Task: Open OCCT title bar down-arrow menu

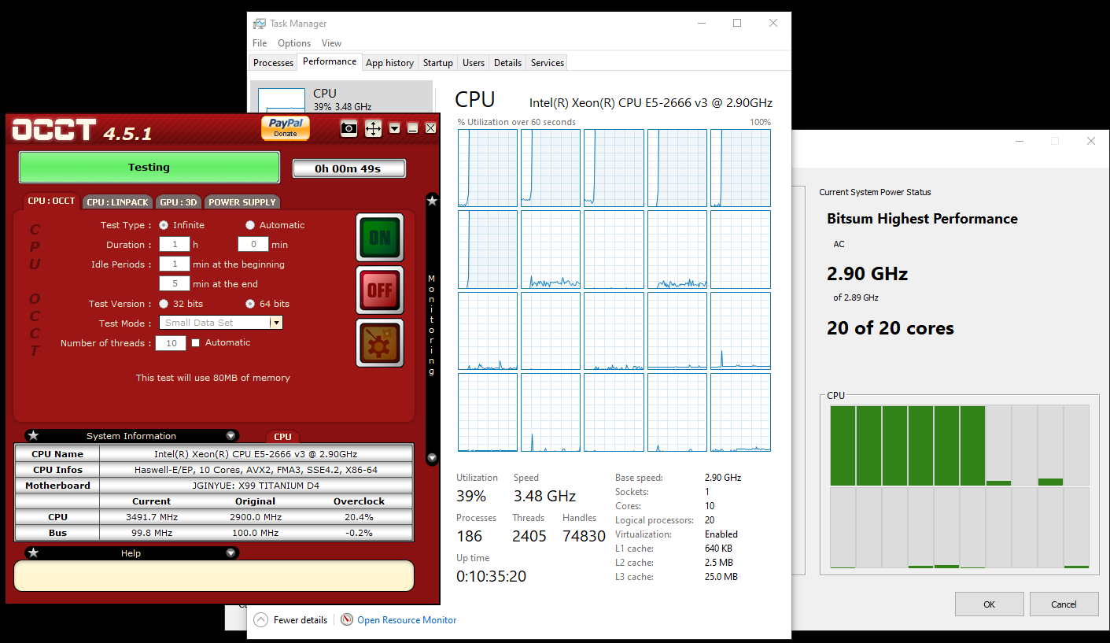Action: (x=394, y=127)
